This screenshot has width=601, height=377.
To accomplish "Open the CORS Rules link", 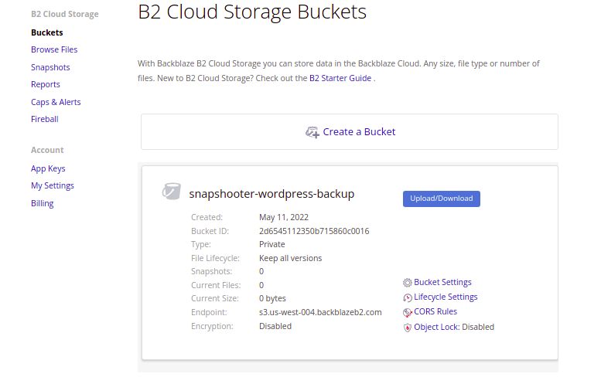I will coord(435,311).
